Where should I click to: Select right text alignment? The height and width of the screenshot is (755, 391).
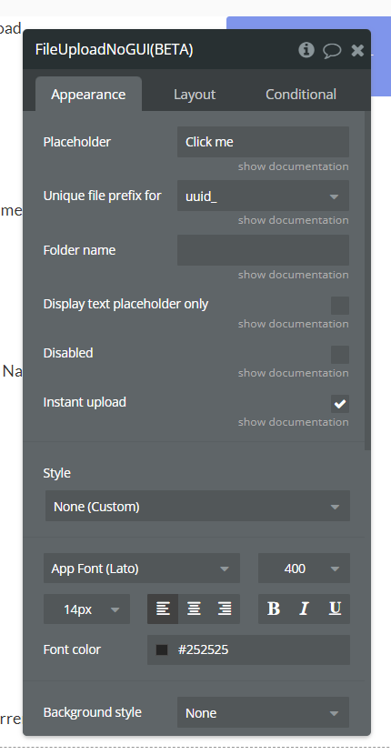[225, 609]
